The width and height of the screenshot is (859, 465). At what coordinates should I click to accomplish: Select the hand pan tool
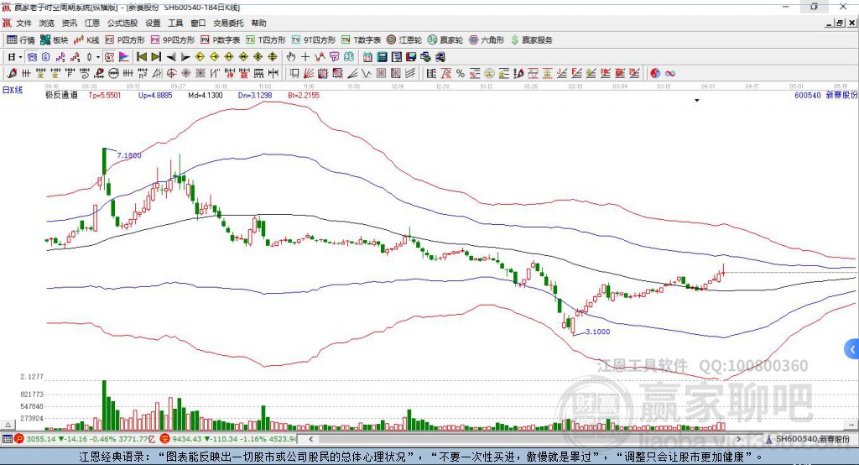pyautogui.click(x=291, y=57)
